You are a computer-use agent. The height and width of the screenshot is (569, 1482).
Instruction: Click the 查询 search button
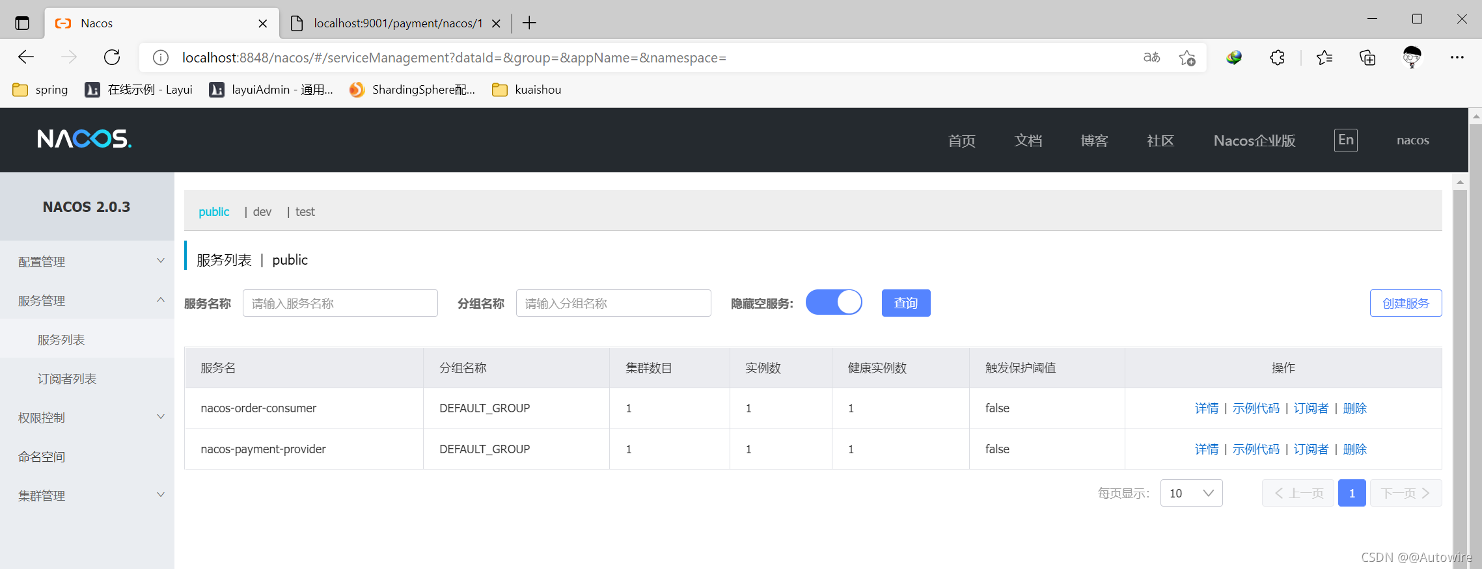[906, 303]
